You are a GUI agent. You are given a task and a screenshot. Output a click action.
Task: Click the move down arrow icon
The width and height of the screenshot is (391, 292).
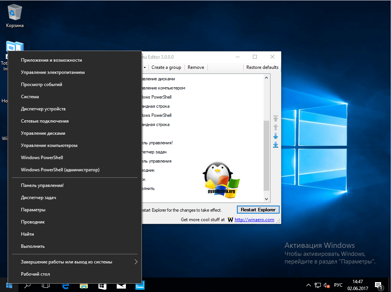(275, 136)
